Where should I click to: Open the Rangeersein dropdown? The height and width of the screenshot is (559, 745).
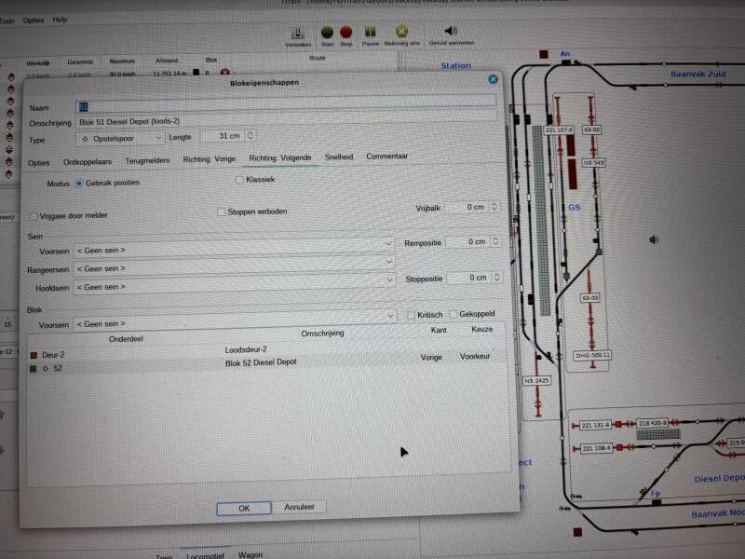click(x=234, y=266)
